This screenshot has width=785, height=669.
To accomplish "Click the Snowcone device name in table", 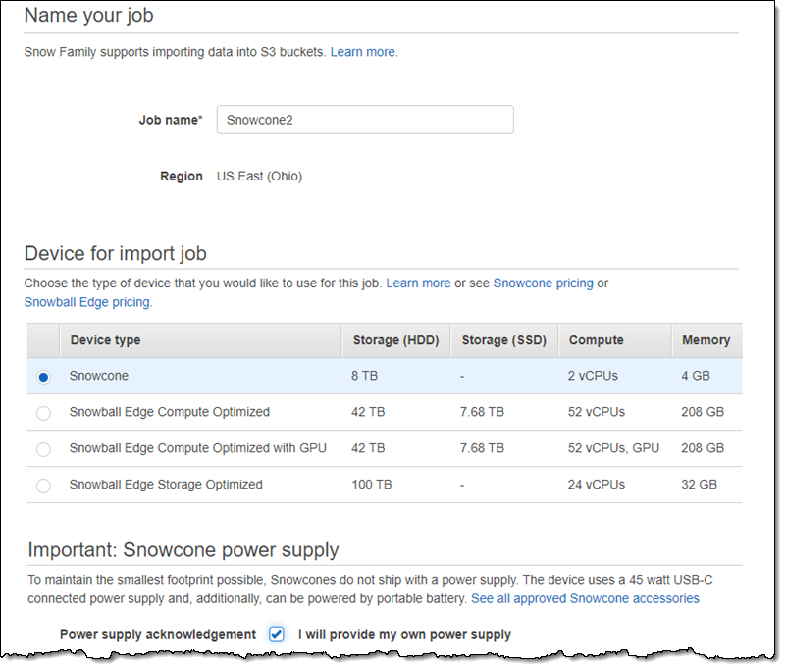I will point(99,376).
